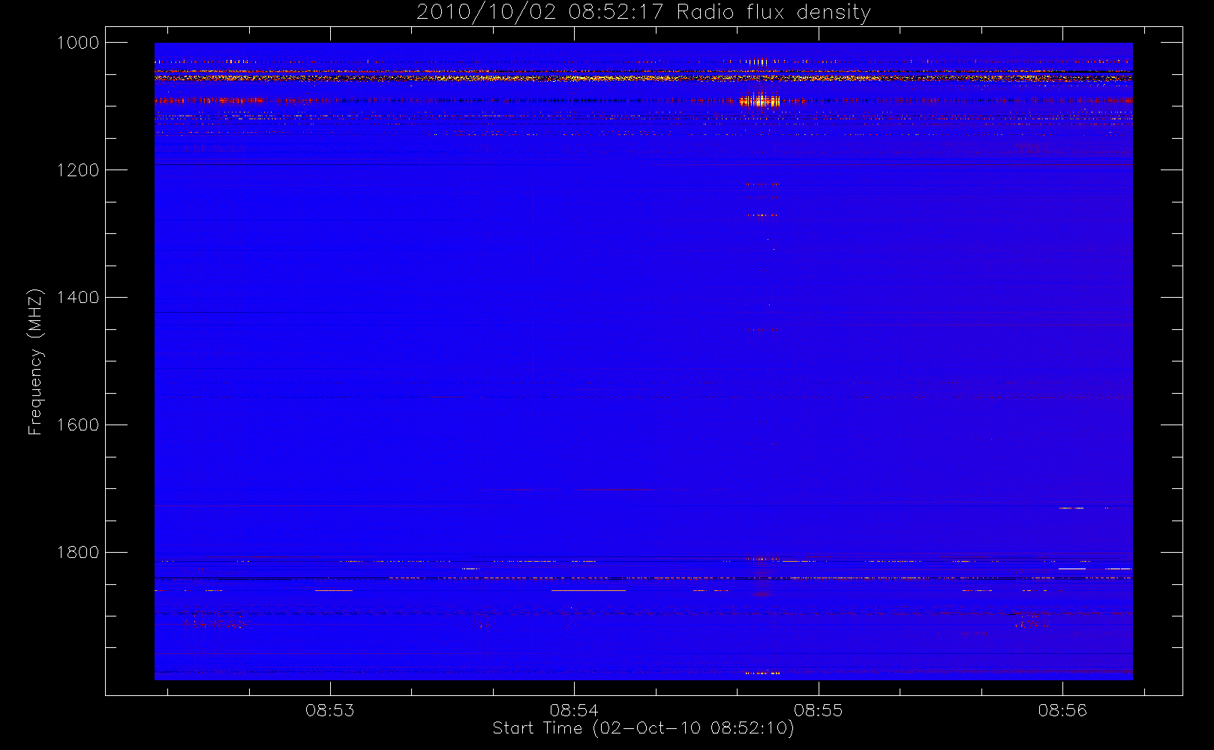
Task: Click the 'Start Time (02-Oct-10 08:52:10)' label
Action: [643, 728]
